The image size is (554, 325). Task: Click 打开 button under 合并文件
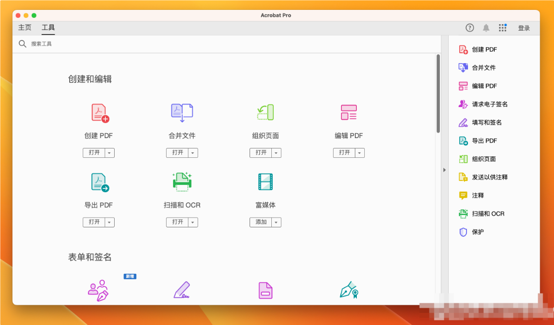[177, 153]
